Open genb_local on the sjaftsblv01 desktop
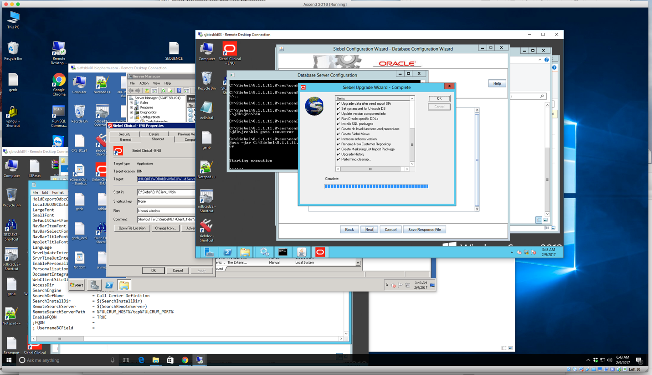This screenshot has height=375, width=652. tap(79, 231)
